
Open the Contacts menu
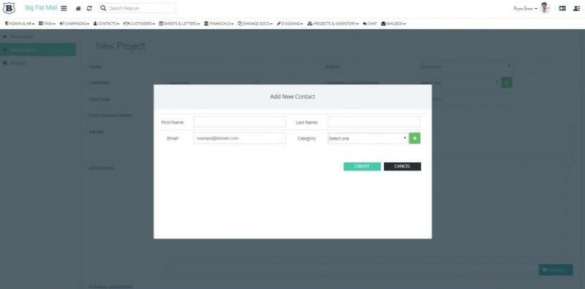[106, 23]
